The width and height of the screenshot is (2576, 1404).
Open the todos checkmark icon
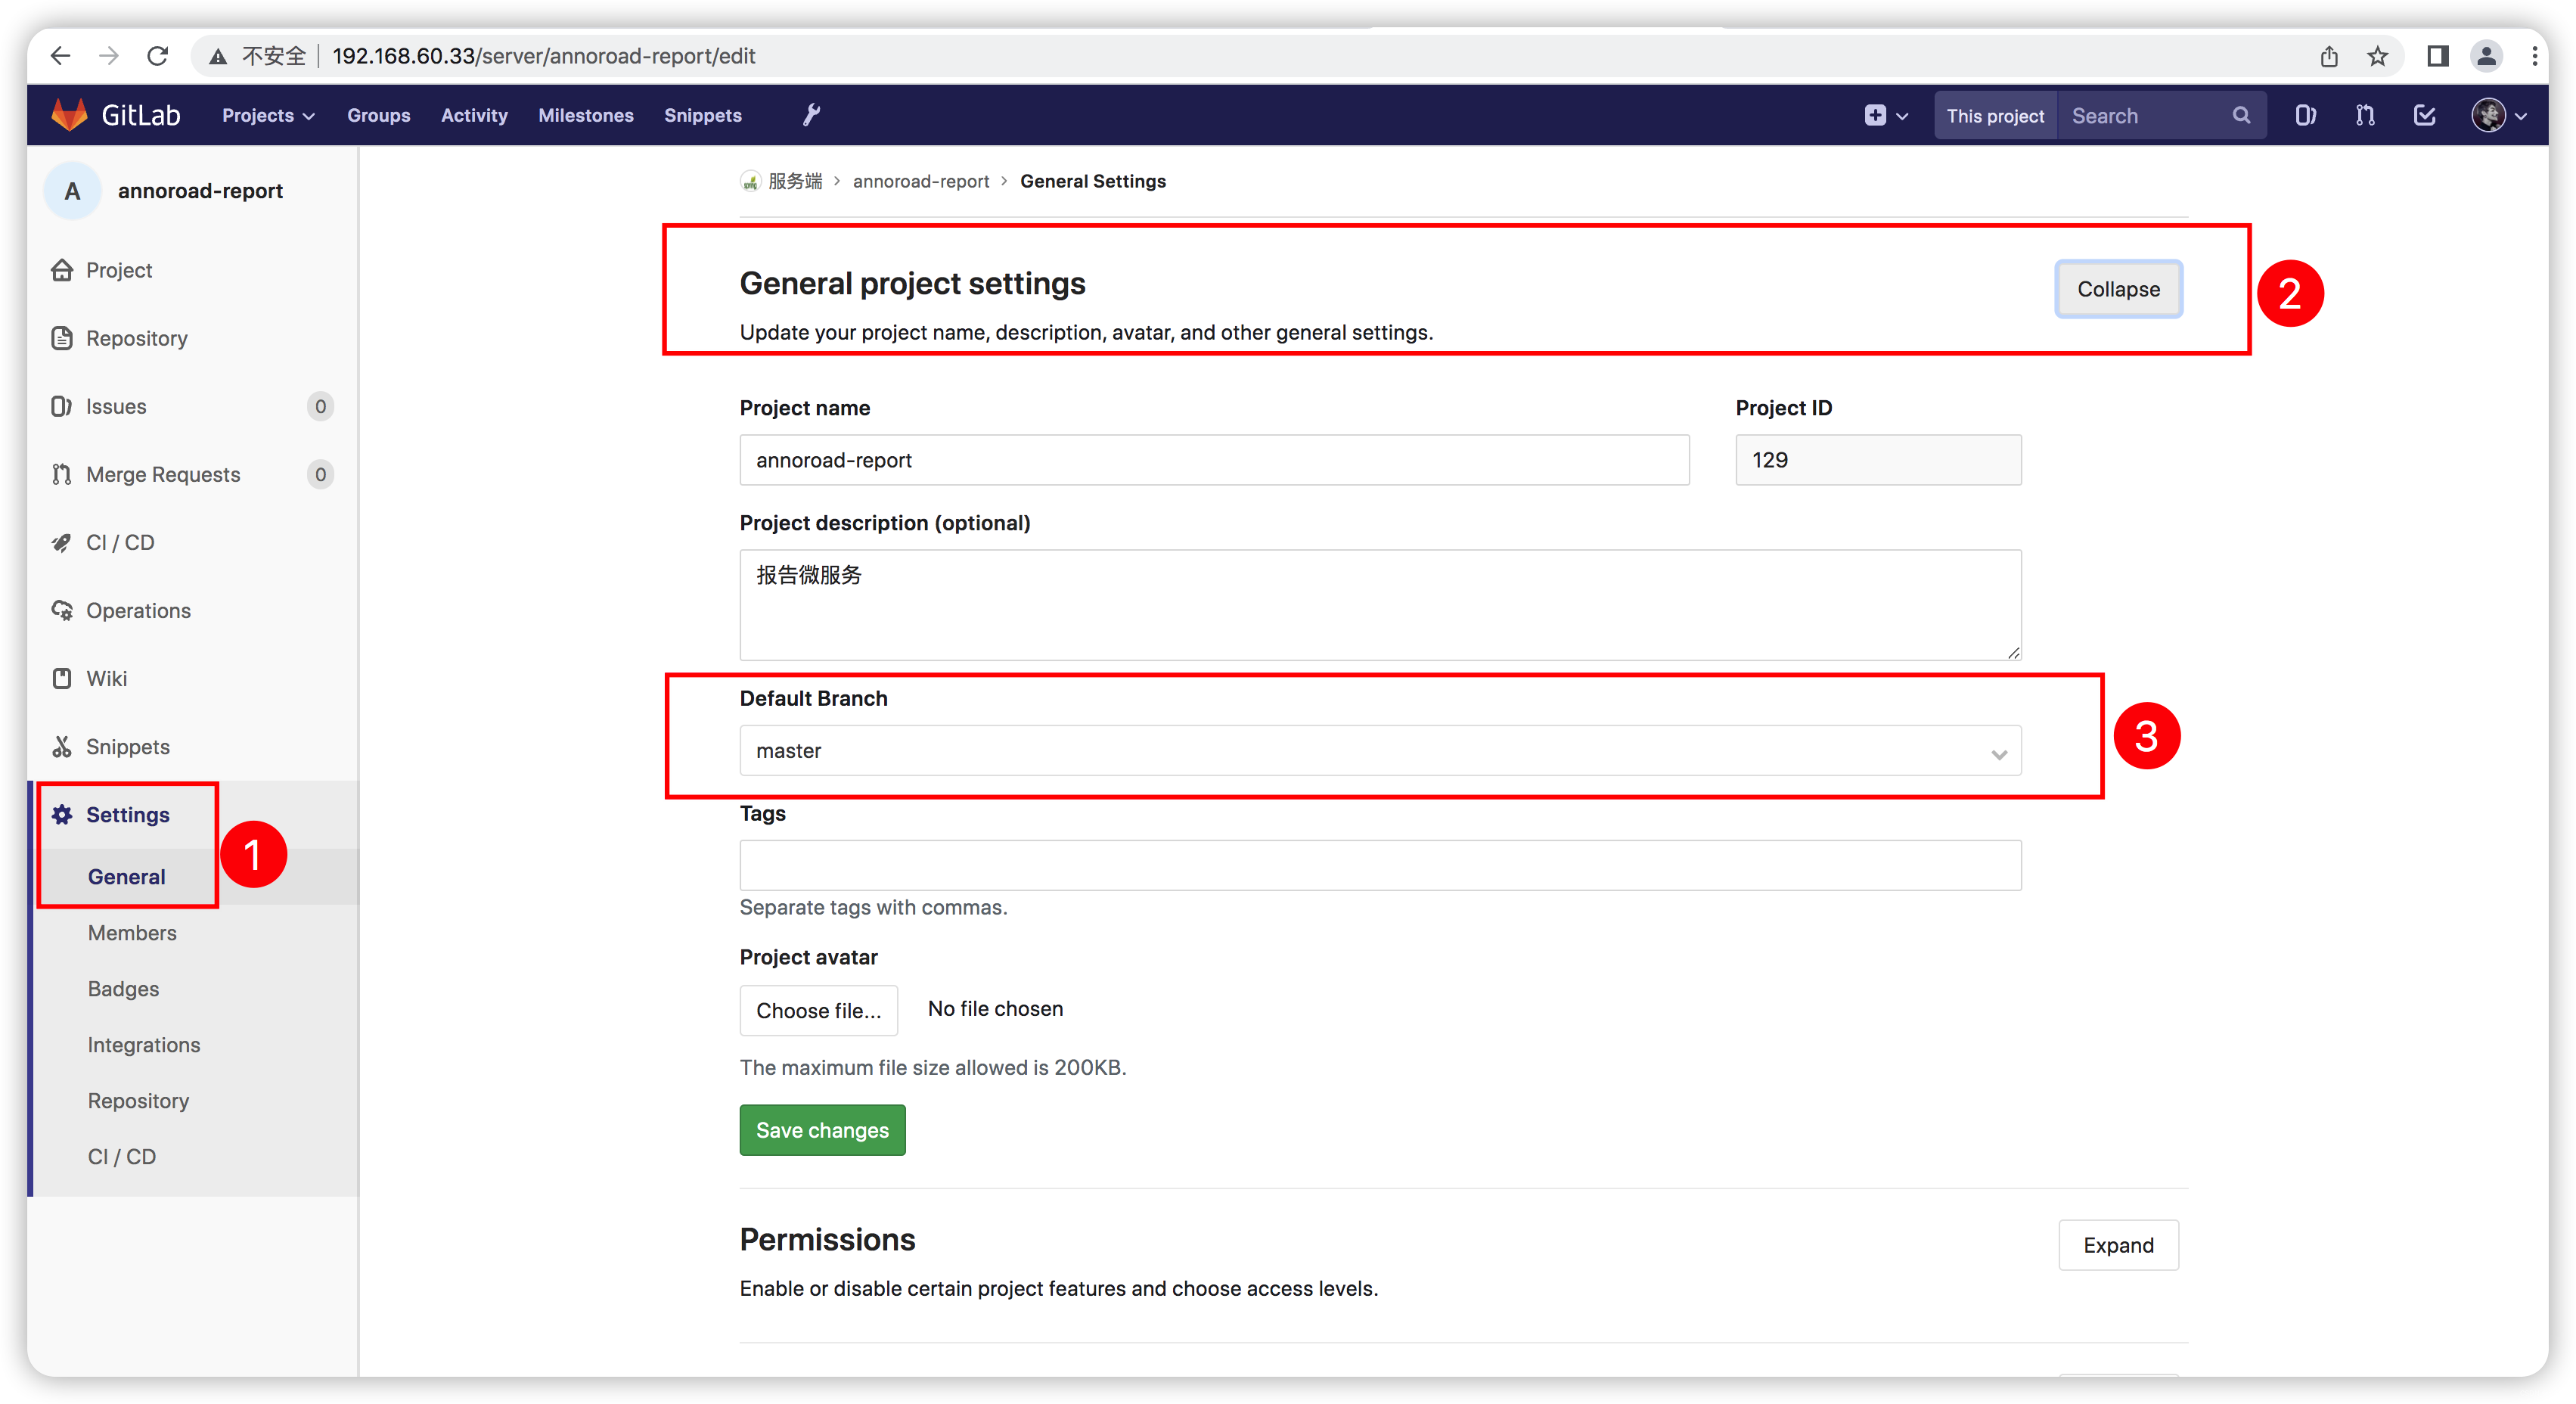tap(2425, 116)
